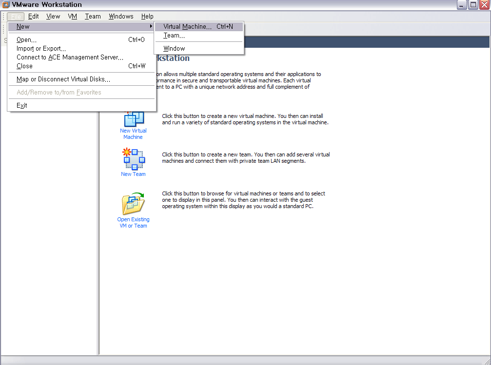The height and width of the screenshot is (365, 491).
Task: Open the Team menu
Action: point(93,16)
